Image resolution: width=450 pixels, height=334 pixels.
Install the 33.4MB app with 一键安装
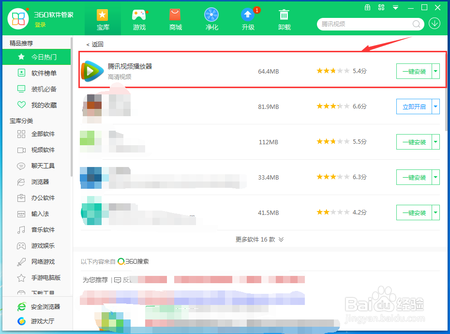414,177
